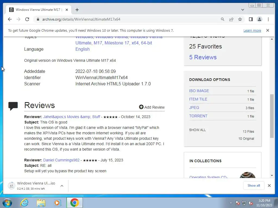This screenshot has height=208, width=278.
Task: Open reviewer Daniel Cummings982 profile
Action: pyautogui.click(x=61, y=160)
